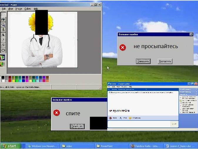Close the не просыпайтесь error dialog
Viewport: 198px width, 149px height.
point(191,34)
